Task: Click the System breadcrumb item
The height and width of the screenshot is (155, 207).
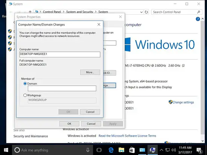Action: pyautogui.click(x=103, y=12)
